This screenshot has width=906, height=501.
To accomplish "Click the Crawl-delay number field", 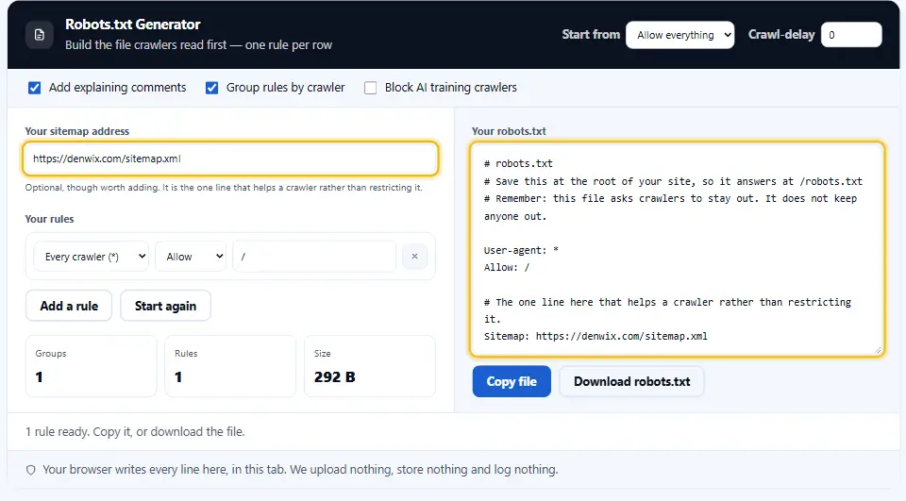I will (x=851, y=35).
